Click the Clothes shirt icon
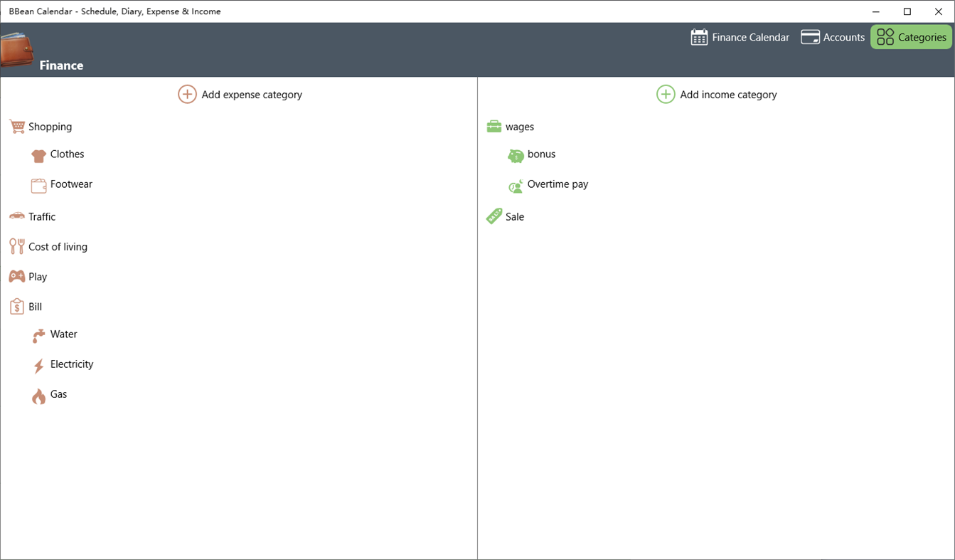Viewport: 955px width, 560px height. tap(38, 154)
